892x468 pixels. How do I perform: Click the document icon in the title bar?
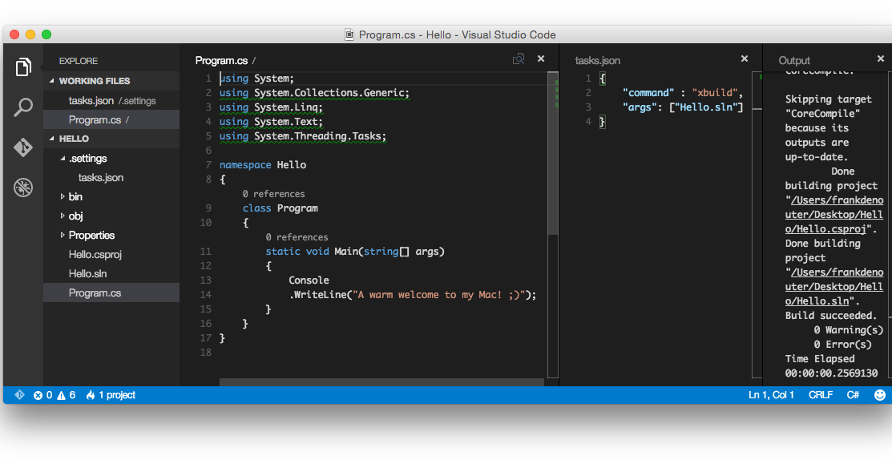click(x=349, y=34)
